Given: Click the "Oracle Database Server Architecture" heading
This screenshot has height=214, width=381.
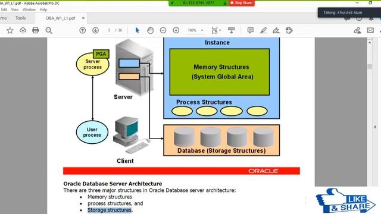Looking at the screenshot, I should [113, 184].
